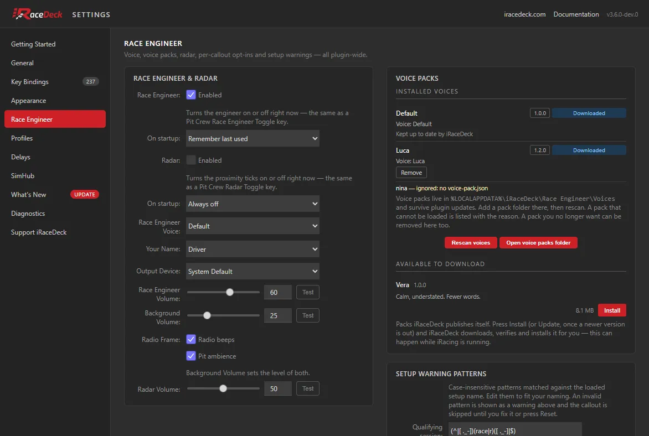649x436 pixels.
Task: Open the iracedeck.com link
Action: (524, 14)
